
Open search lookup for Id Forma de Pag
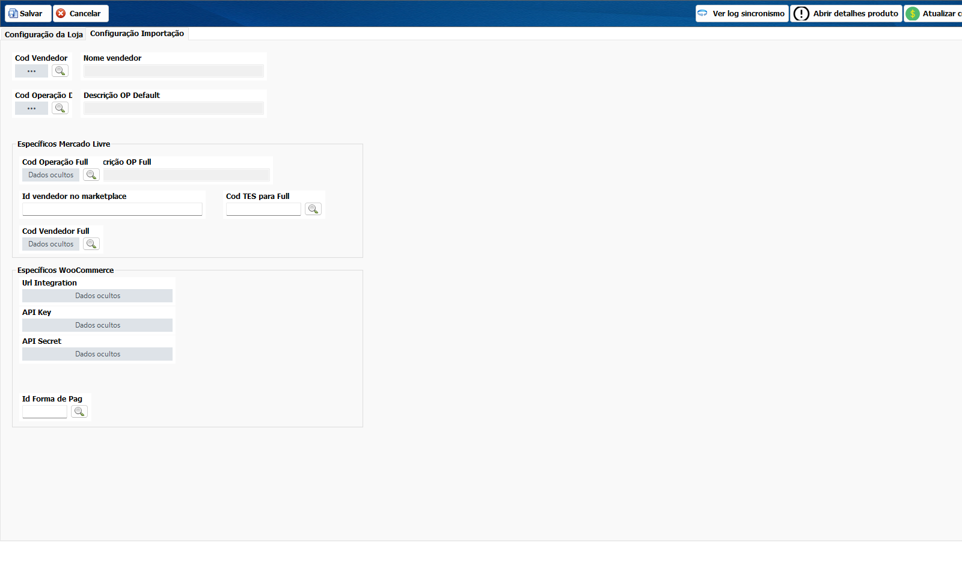pos(79,412)
